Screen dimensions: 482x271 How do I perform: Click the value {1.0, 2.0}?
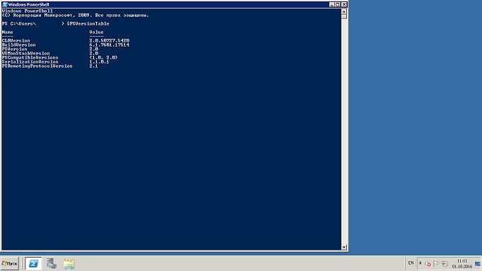104,58
